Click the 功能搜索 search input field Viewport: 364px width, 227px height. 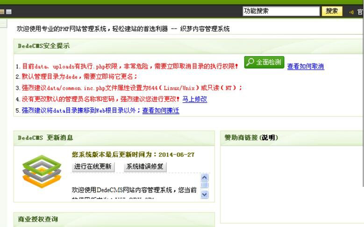coord(280,11)
